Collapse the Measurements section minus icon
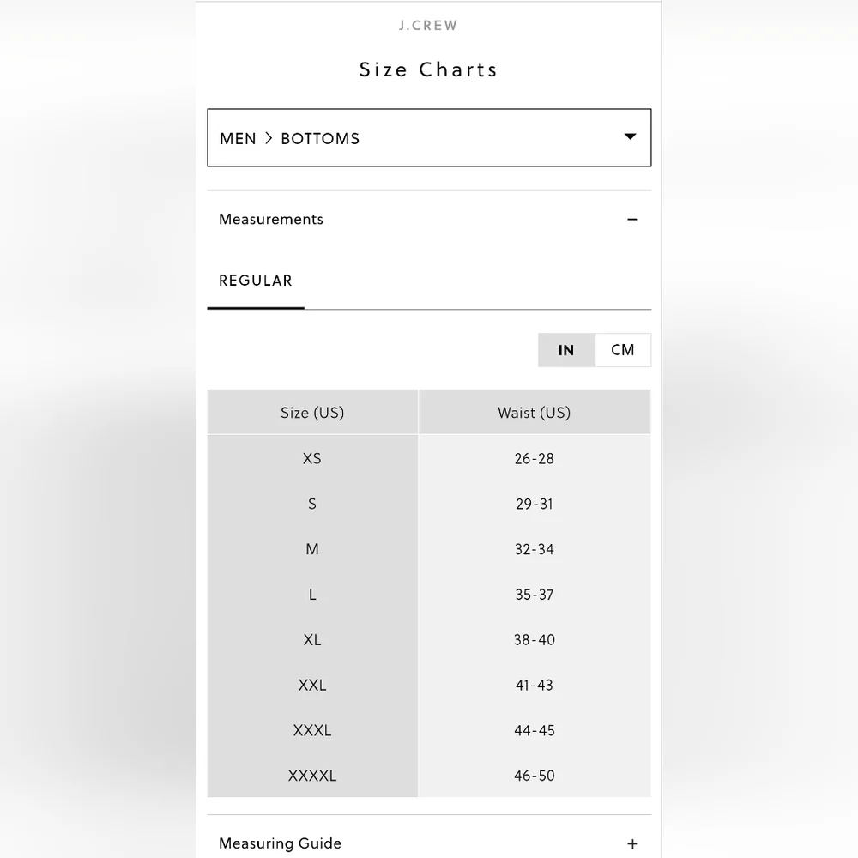 [632, 220]
